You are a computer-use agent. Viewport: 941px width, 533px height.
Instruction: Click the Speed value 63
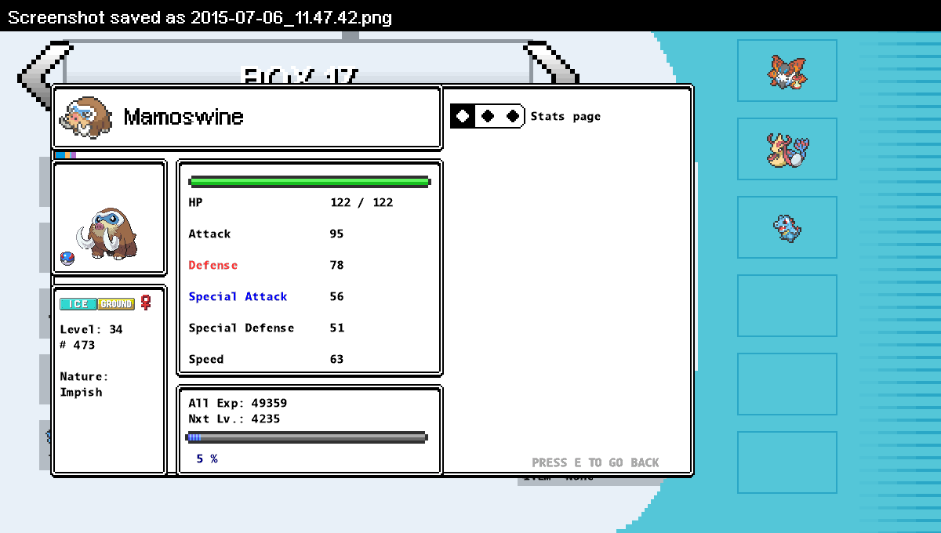(x=336, y=359)
